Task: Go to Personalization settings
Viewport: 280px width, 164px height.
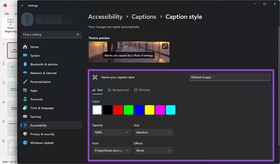Action: [x=40, y=82]
